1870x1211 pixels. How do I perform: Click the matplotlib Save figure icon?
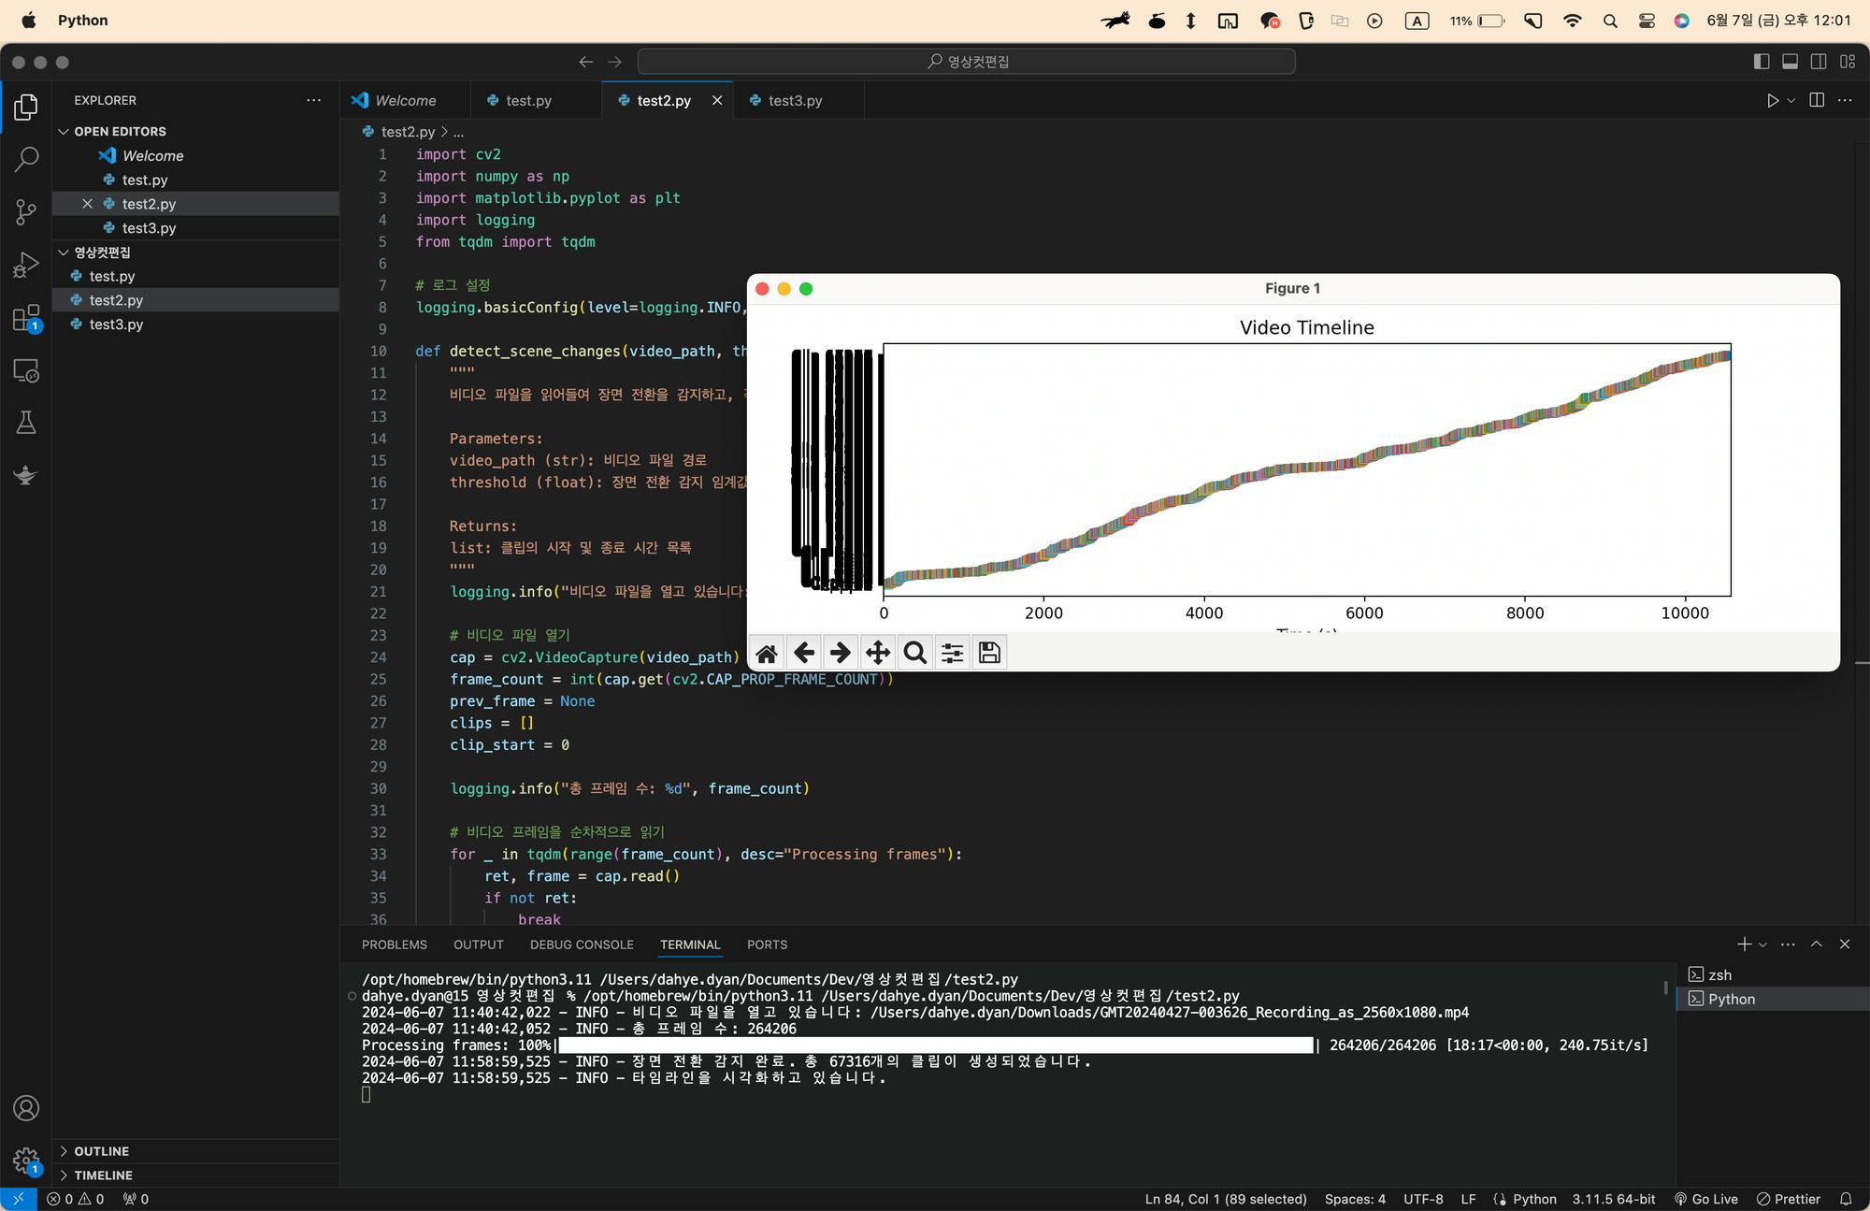coord(989,653)
